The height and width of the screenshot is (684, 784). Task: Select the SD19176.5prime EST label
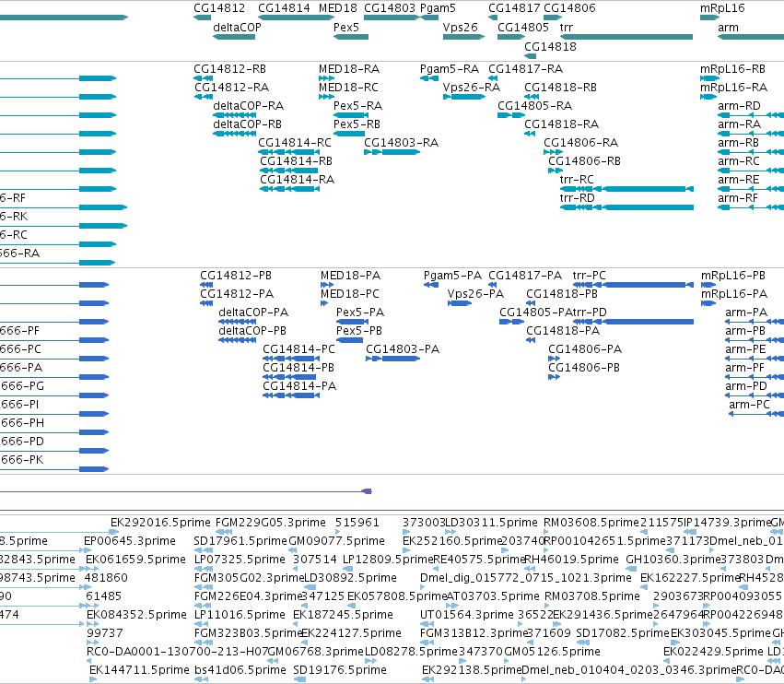[x=340, y=670]
